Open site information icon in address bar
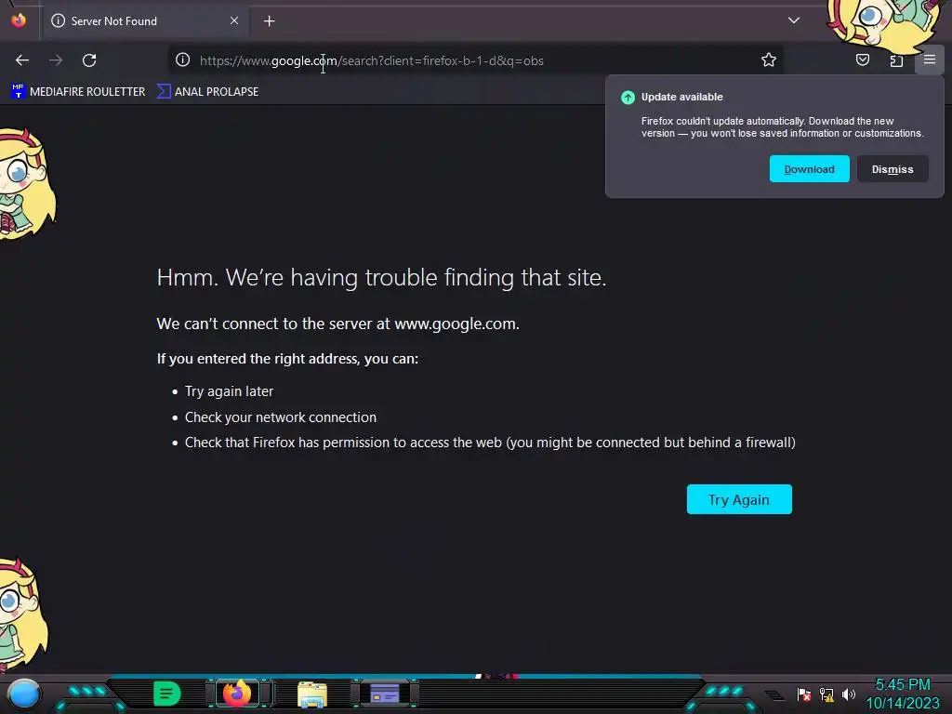The image size is (952, 714). pos(183,59)
